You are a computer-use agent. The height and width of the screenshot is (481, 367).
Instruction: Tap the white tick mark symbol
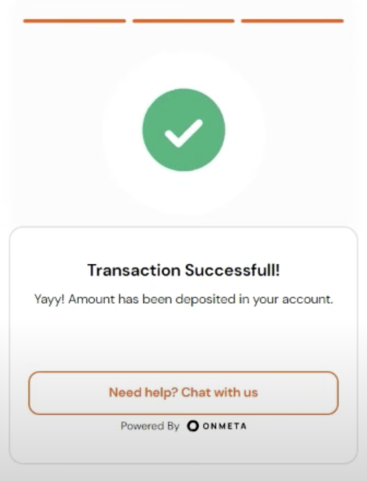click(183, 133)
